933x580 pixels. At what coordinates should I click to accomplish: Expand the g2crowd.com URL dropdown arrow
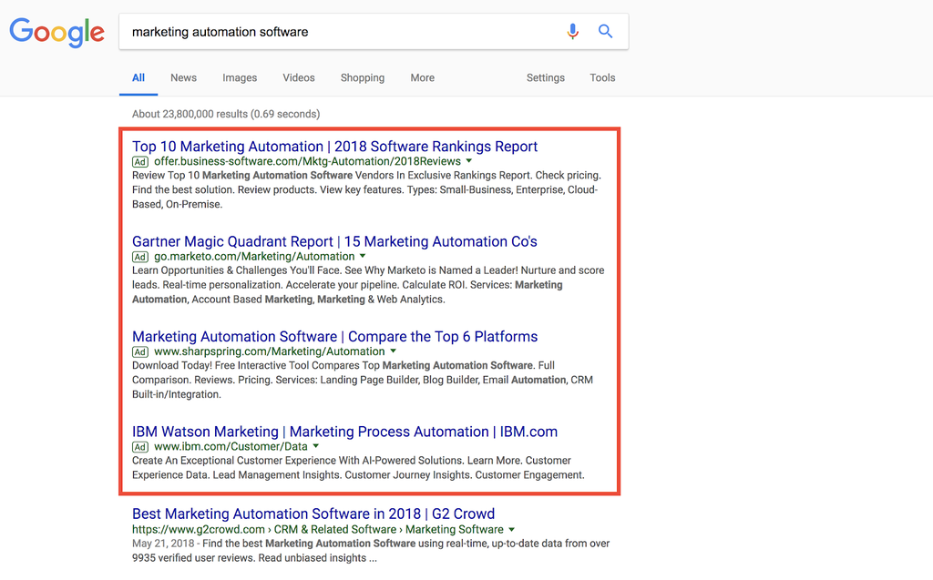[x=512, y=529]
